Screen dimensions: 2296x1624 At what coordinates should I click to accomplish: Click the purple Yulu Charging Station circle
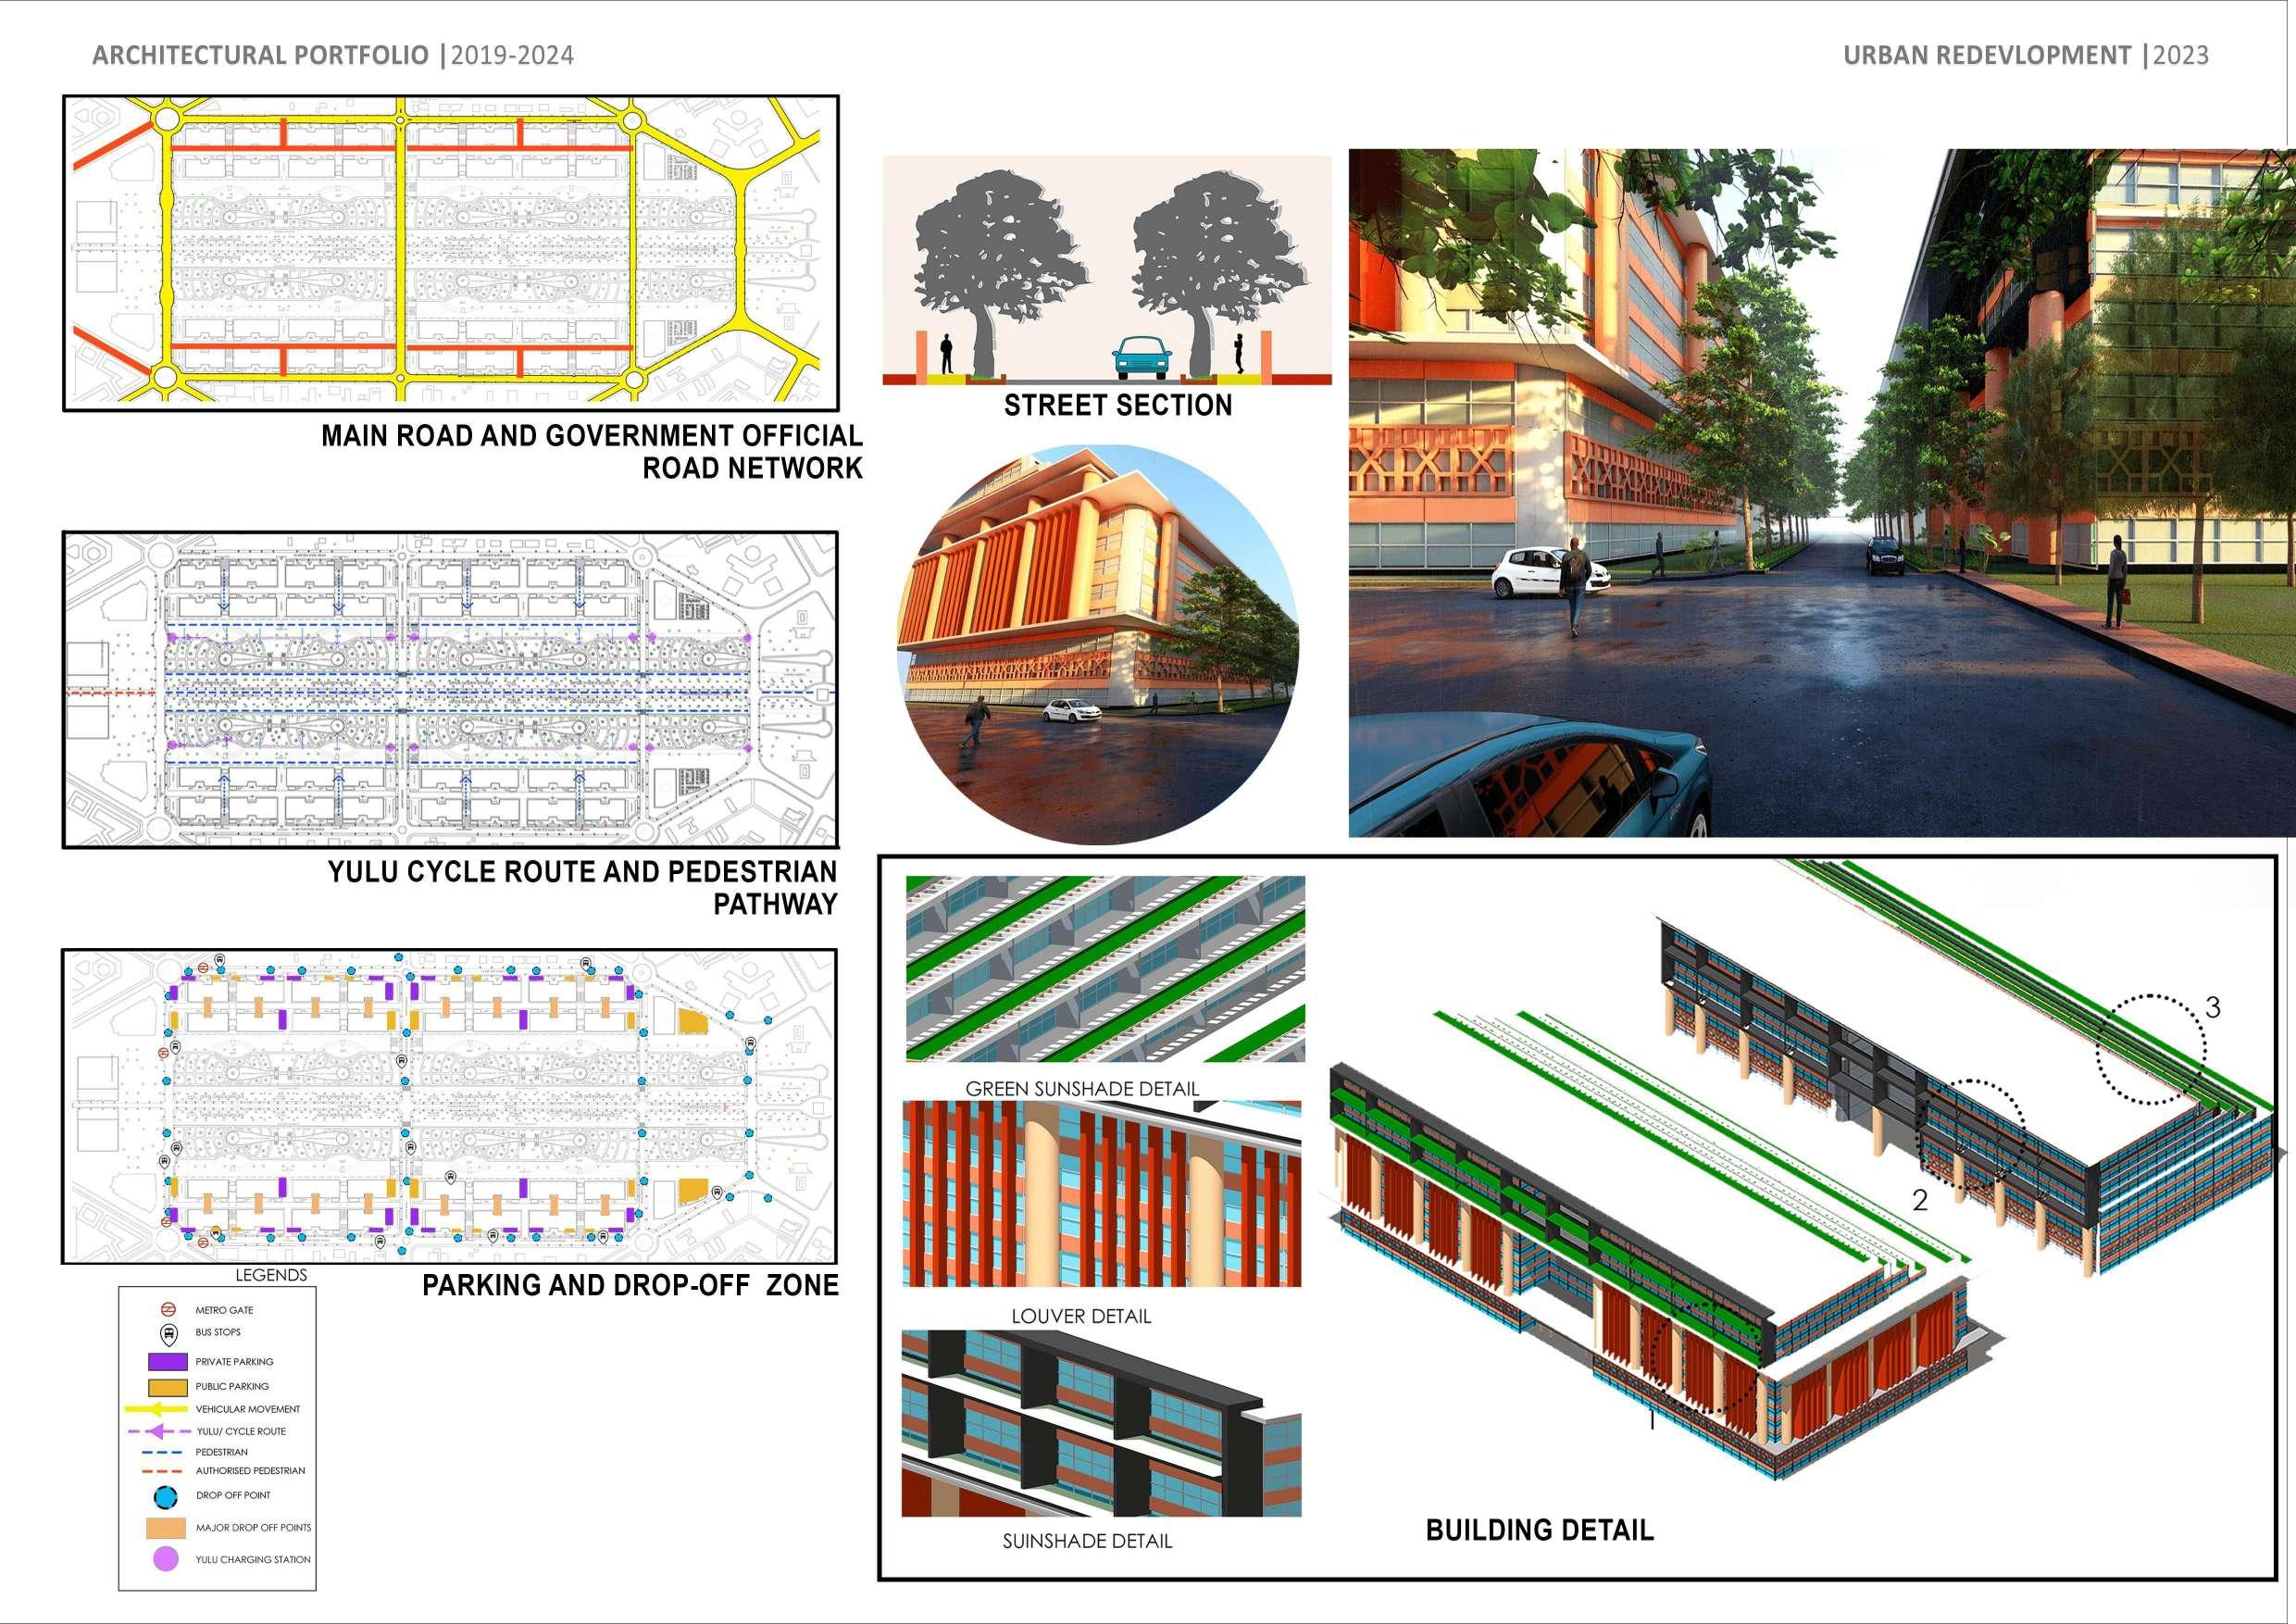coord(167,1559)
